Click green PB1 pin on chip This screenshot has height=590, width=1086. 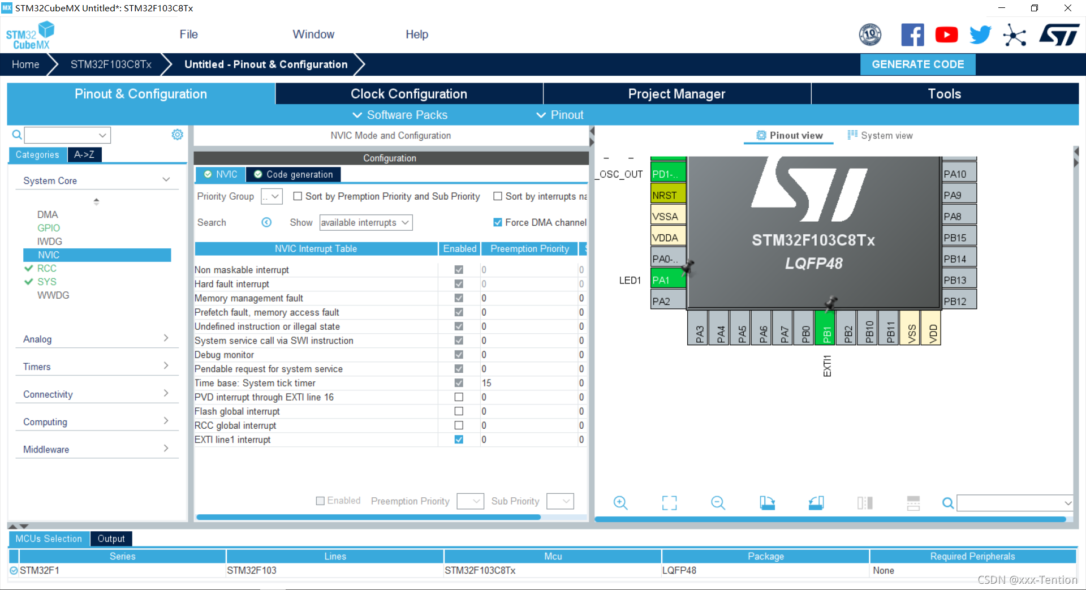pyautogui.click(x=825, y=328)
